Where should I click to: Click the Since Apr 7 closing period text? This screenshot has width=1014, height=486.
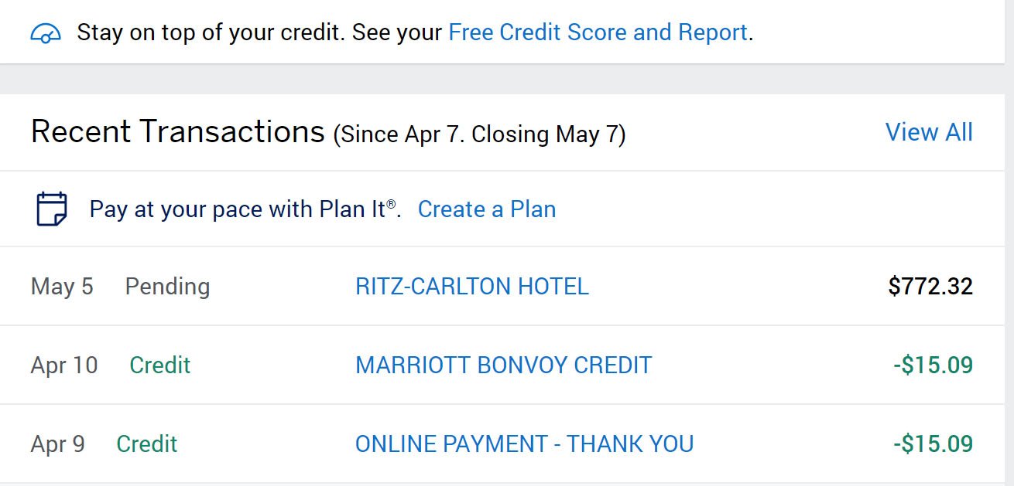(479, 134)
